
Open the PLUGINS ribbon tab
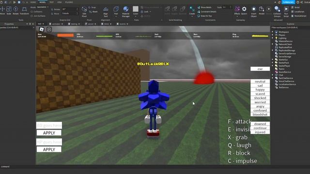point(69,2)
